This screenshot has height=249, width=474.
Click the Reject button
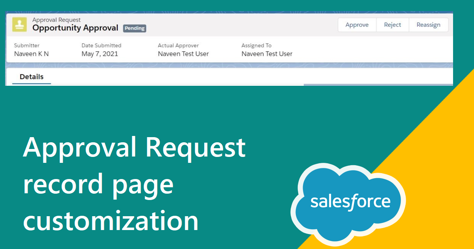[x=392, y=25]
